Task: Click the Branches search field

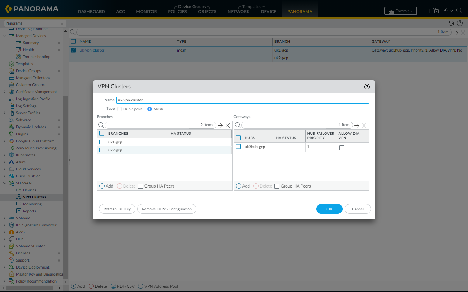Action: [160, 125]
